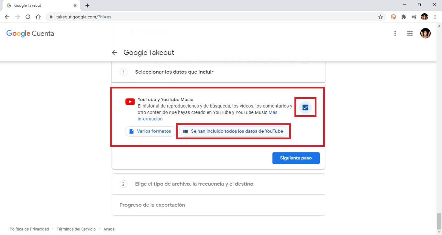Click the browser forward arrow

tap(17, 17)
